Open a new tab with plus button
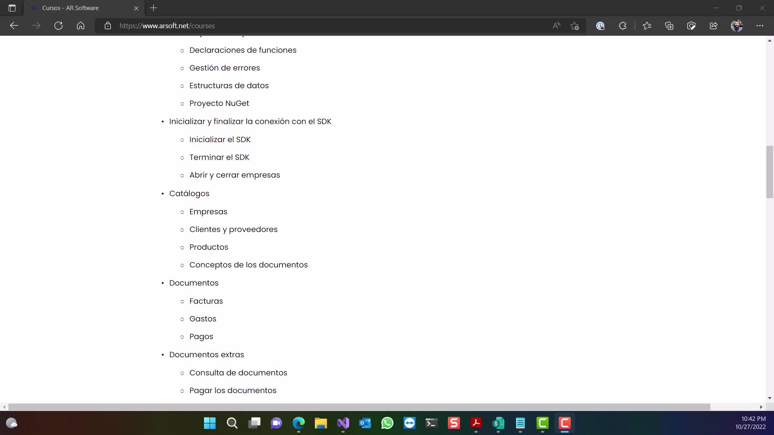774x435 pixels. click(154, 8)
